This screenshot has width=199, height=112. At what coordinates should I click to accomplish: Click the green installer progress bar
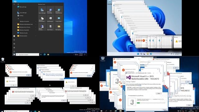(x=151, y=103)
